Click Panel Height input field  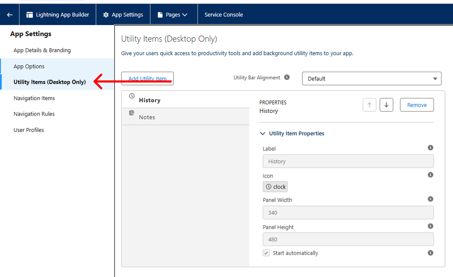pos(348,239)
